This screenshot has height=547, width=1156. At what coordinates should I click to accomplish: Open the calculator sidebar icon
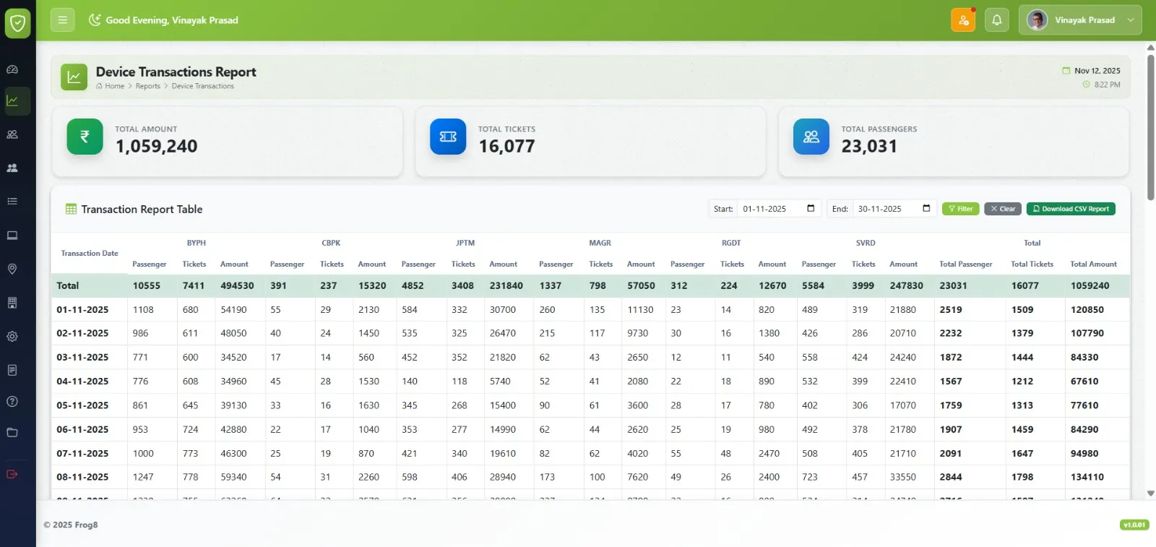(x=12, y=303)
